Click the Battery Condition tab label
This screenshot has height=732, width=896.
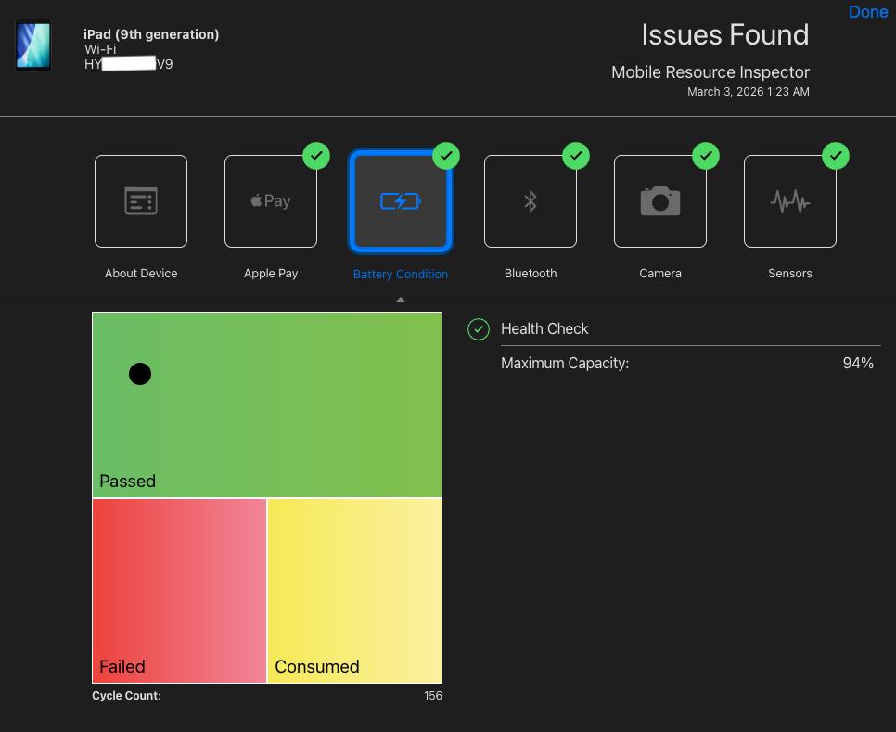pyautogui.click(x=401, y=275)
